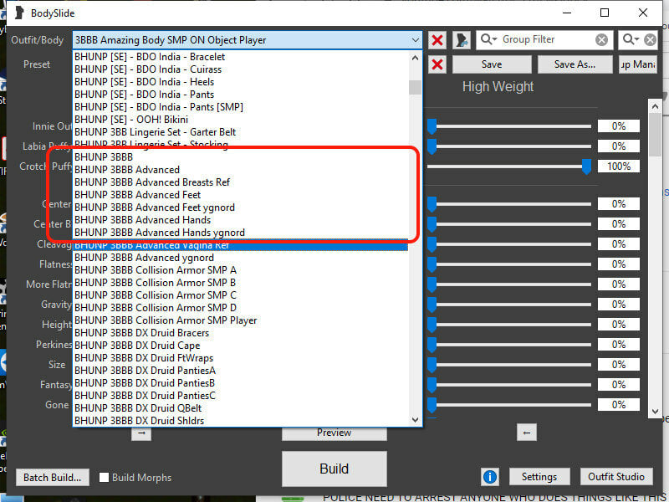669x502 pixels.
Task: Select BHUNP 3BBB in the list
Action: click(x=240, y=157)
